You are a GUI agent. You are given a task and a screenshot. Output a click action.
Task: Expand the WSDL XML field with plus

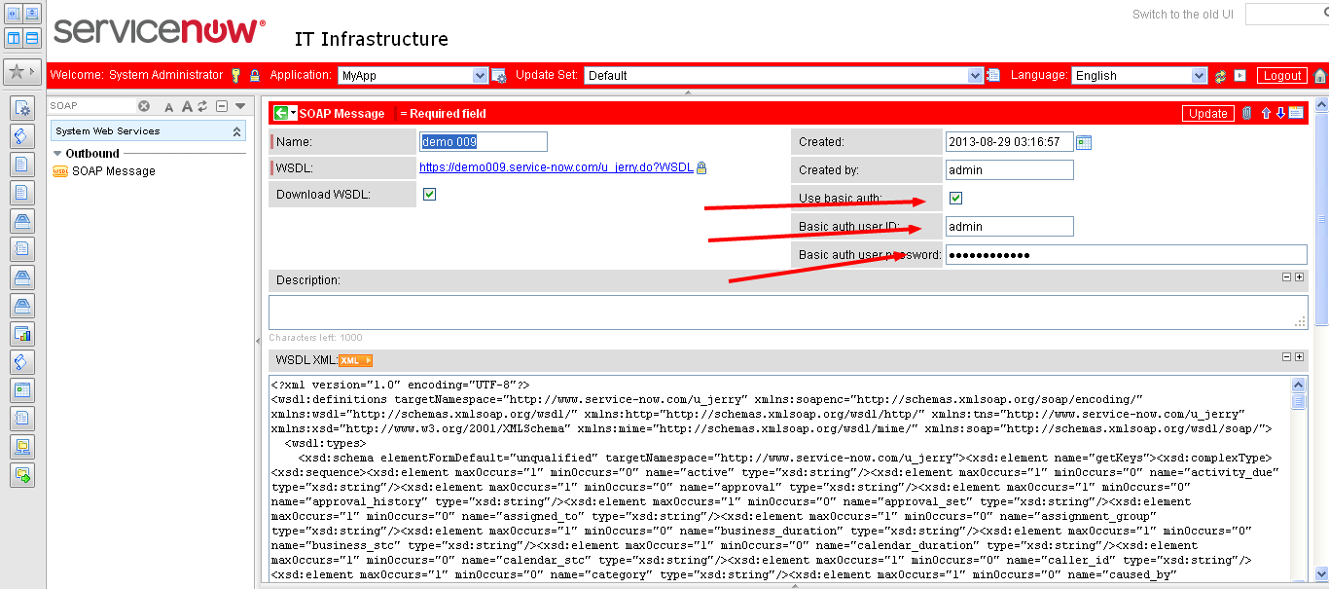click(x=1299, y=357)
